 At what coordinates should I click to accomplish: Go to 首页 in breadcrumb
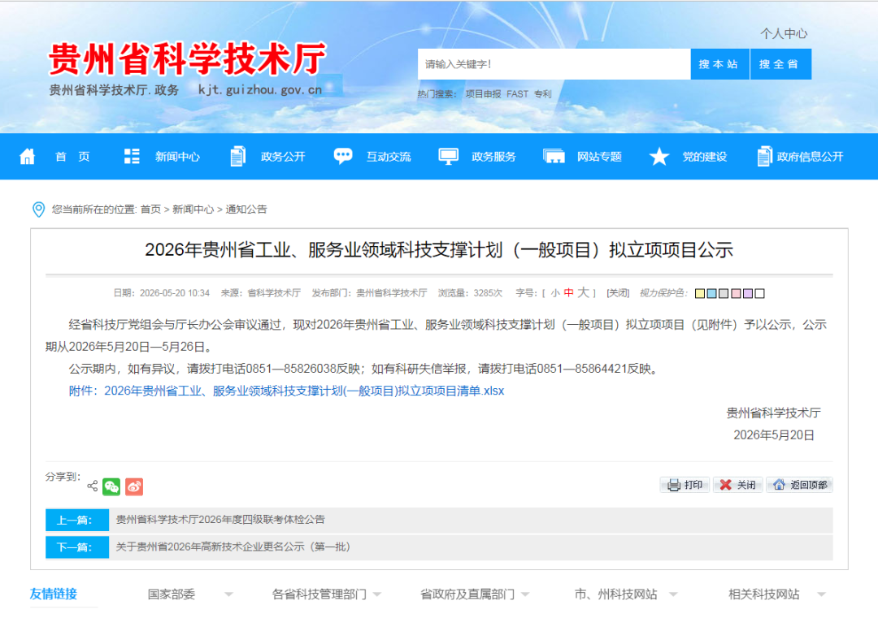coord(150,210)
